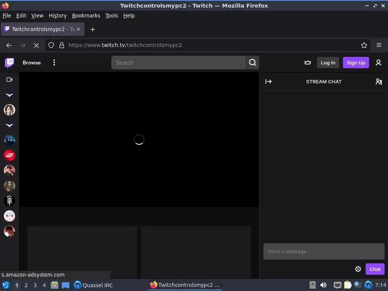The width and height of the screenshot is (388, 291).
Task: Open the Tools menu
Action: [112, 16]
